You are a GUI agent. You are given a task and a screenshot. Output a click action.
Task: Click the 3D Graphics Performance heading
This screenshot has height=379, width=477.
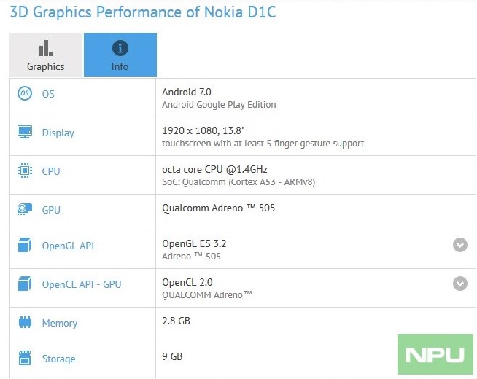(143, 13)
